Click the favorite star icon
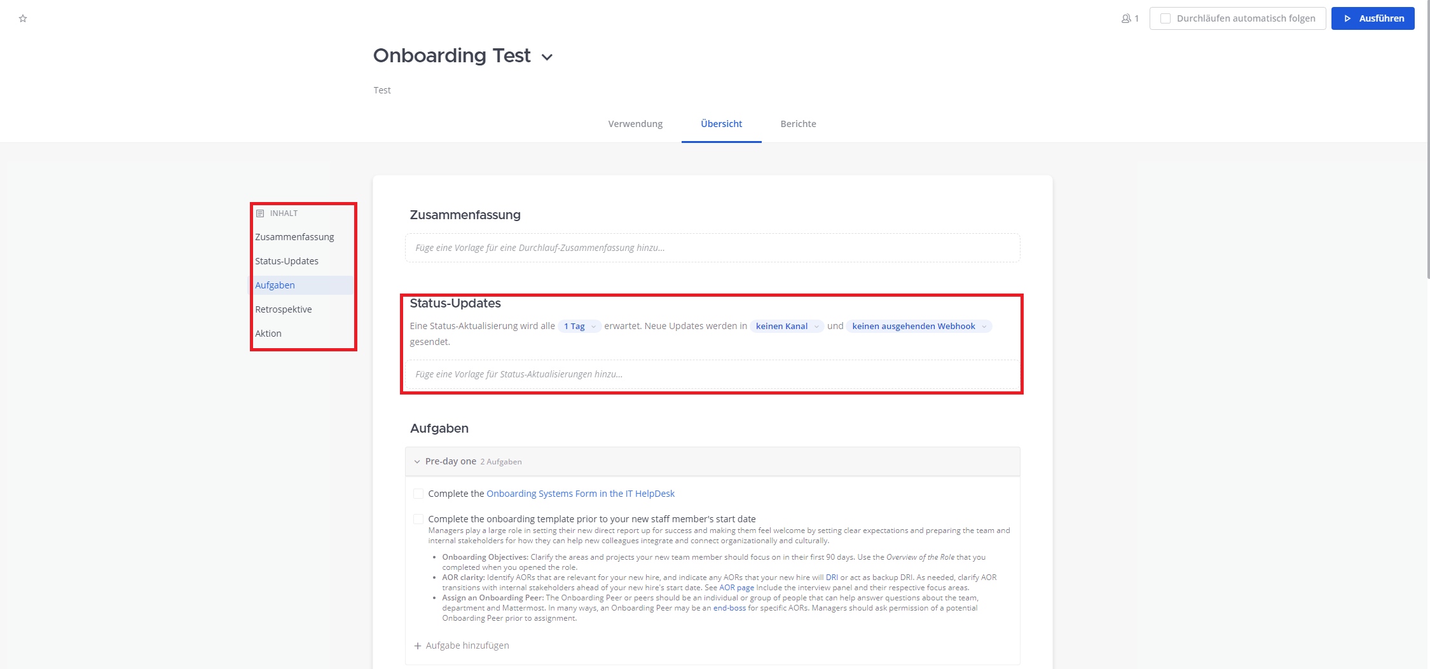1430x669 pixels. (x=23, y=18)
